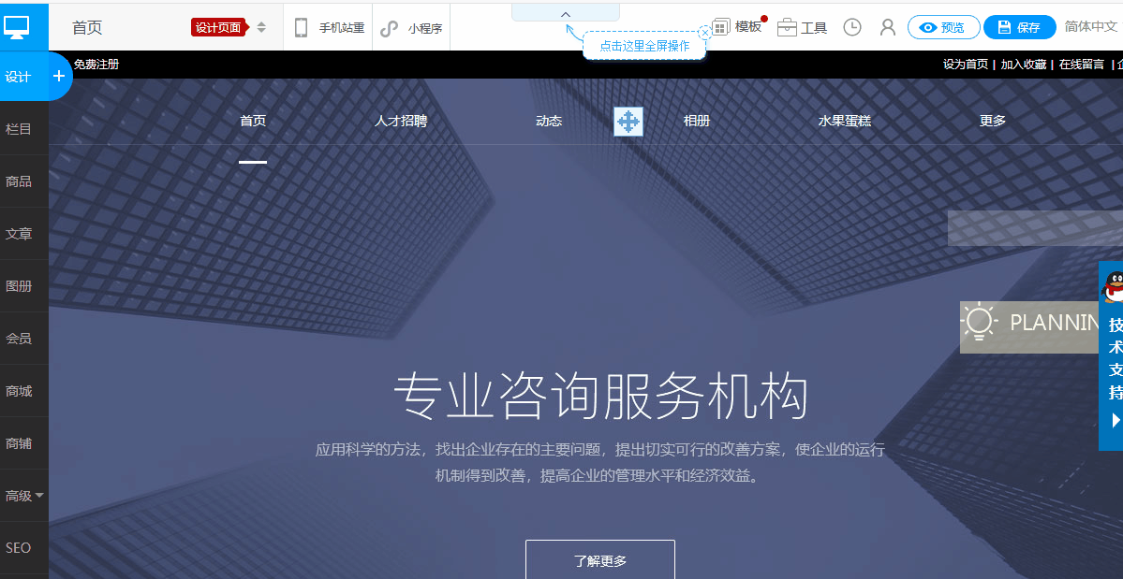Click the 点击这里全屏操作 tip
1123x579 pixels.
point(643,46)
